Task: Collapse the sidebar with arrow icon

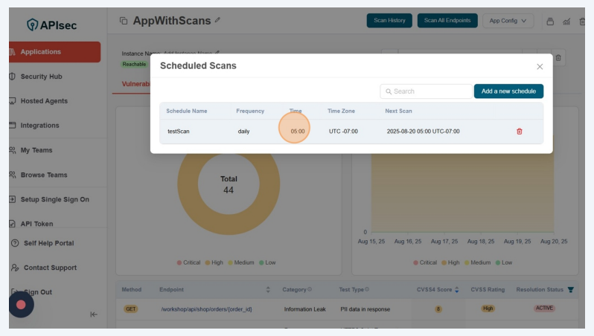Action: (x=94, y=314)
